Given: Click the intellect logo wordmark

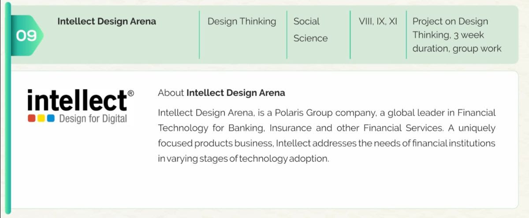Looking at the screenshot, I should coord(77,101).
